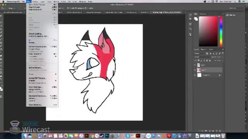Open layer filter Kind dropdown
248x139 pixels.
[x=200, y=53]
